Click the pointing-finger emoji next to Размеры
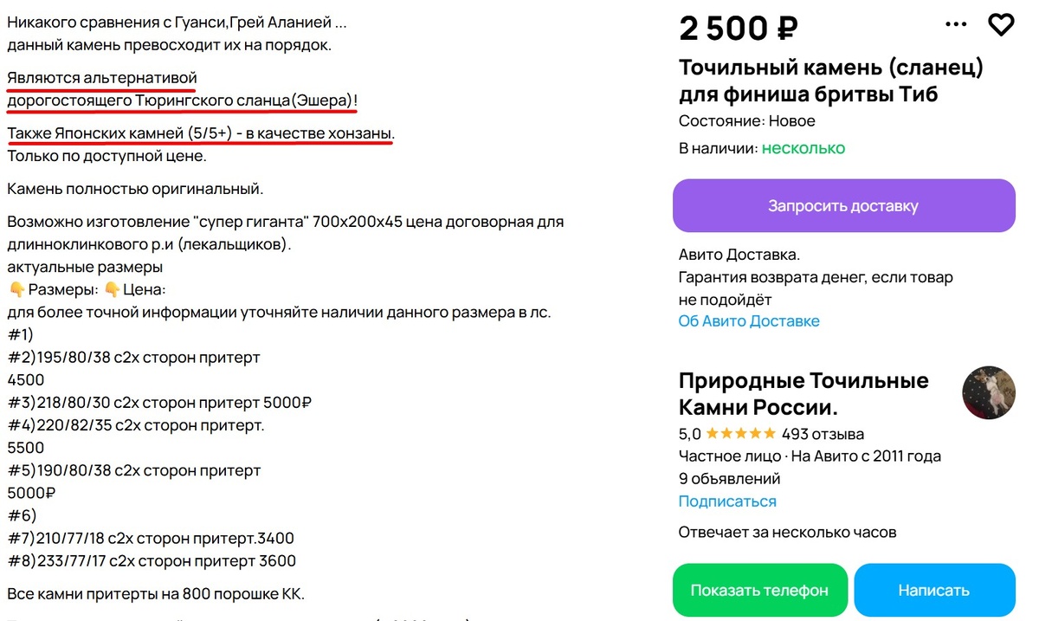1039x621 pixels. (16, 288)
